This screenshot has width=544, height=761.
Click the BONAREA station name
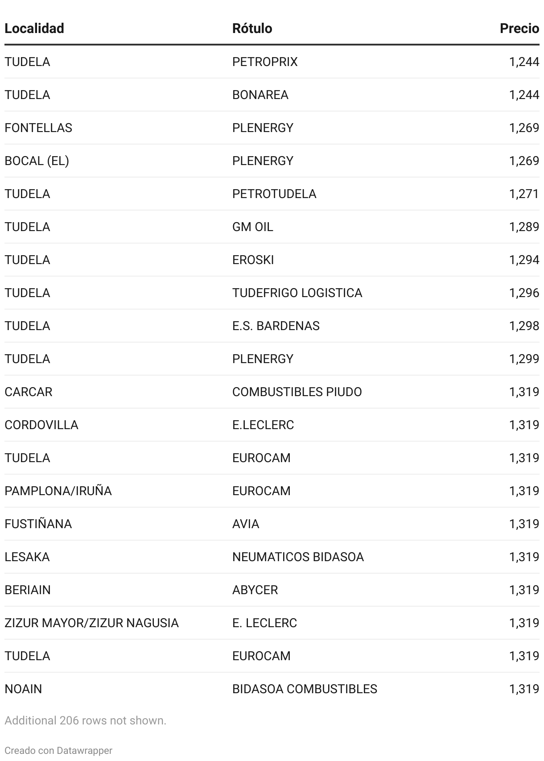click(x=260, y=95)
